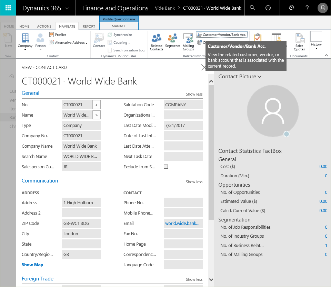Image resolution: width=331 pixels, height=287 pixels.
Task: Click Show less in Foreign Trade section
Action: click(194, 279)
